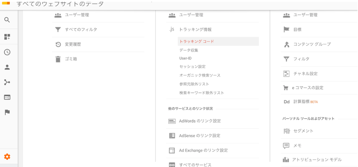358x167 pixels.
Task: Open view column ユーザー管理 label
Action: tap(305, 15)
